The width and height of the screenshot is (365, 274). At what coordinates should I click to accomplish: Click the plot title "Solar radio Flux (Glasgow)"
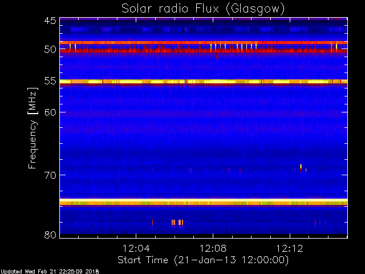(x=203, y=9)
